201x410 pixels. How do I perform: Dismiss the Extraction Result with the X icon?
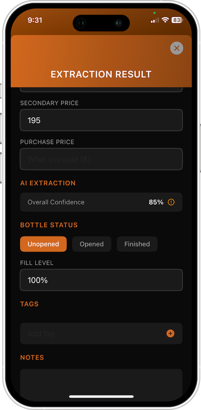177,48
